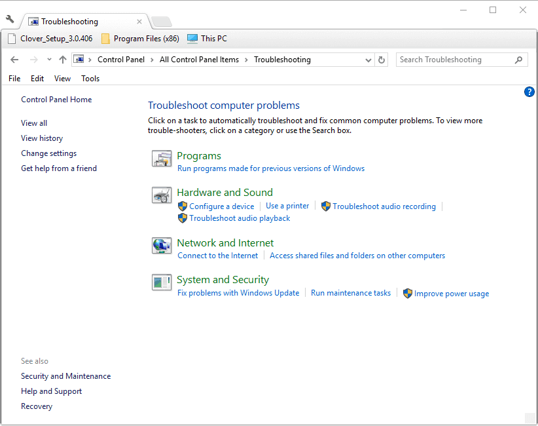The width and height of the screenshot is (538, 426).
Task: Close the Troubleshooting tab
Action: coord(139,22)
